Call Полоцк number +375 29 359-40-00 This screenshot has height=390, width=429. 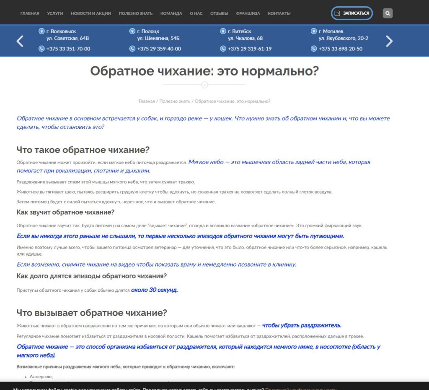tap(159, 49)
